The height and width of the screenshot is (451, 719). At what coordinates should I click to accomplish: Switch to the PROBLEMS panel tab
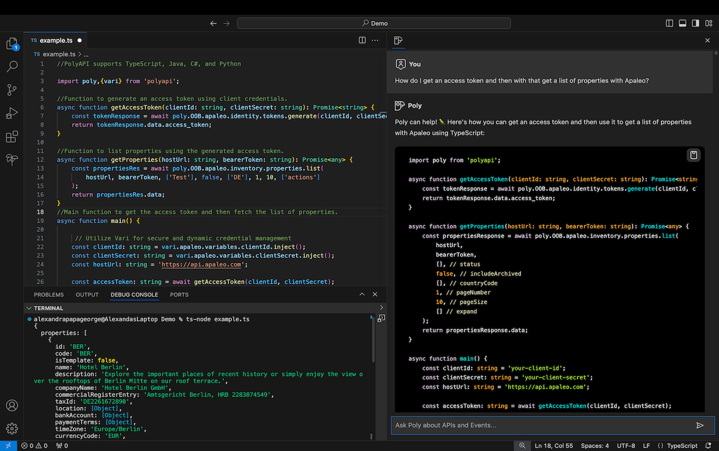point(49,295)
